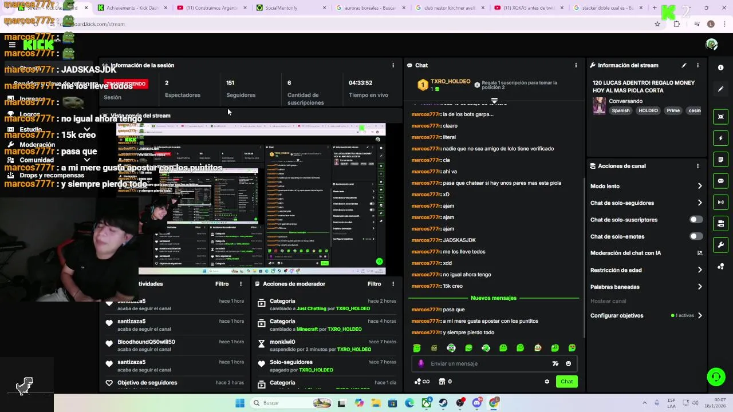Screen dimensions: 733x412
Task: Toggle the note widget icon in right sidebar
Action: point(720,160)
